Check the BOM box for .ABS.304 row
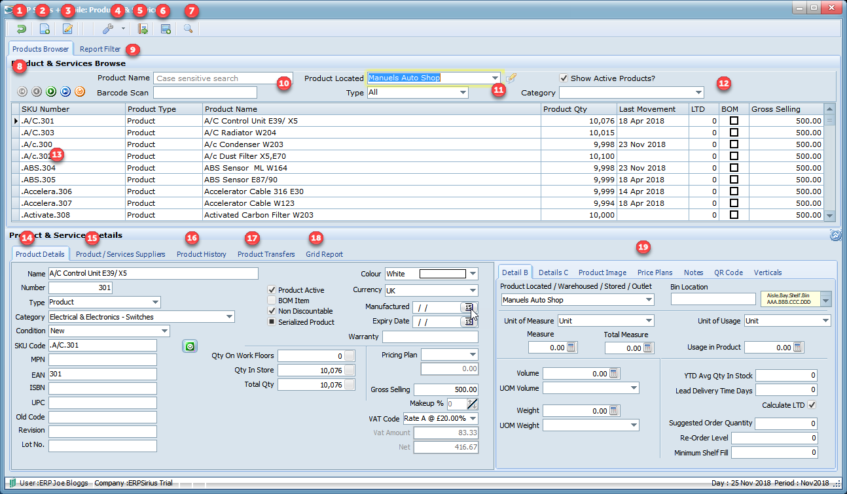 734,168
